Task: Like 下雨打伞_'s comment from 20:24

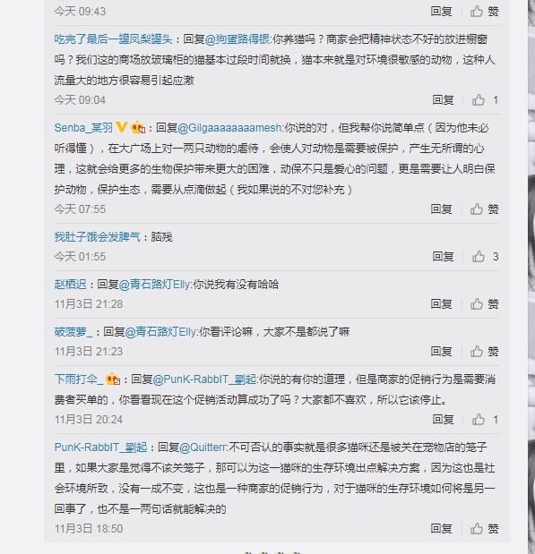Action: (485, 420)
